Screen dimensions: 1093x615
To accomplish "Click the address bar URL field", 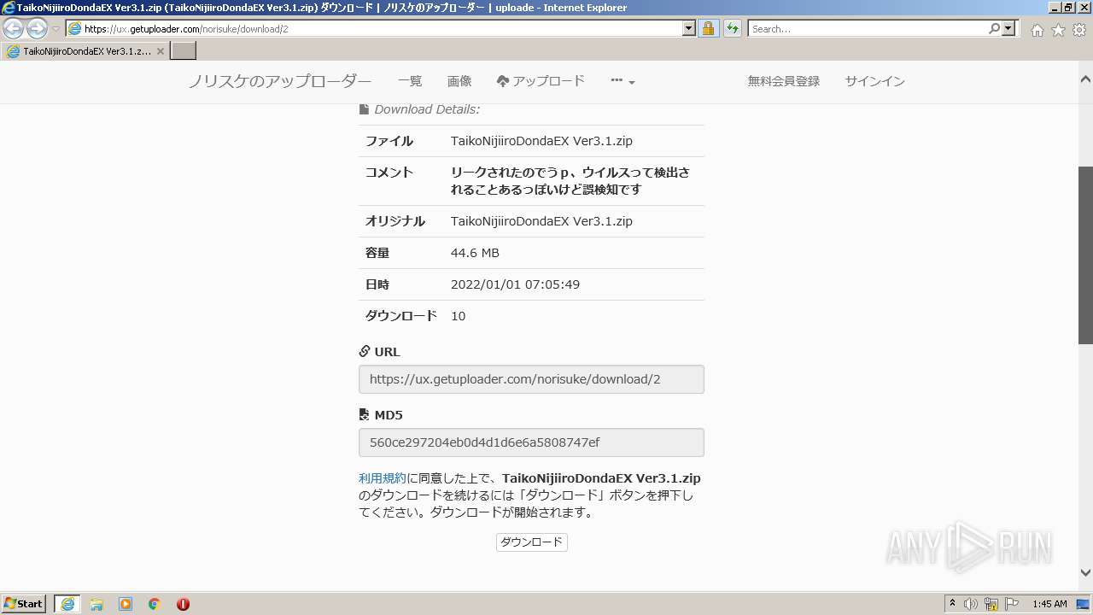I will (x=382, y=29).
